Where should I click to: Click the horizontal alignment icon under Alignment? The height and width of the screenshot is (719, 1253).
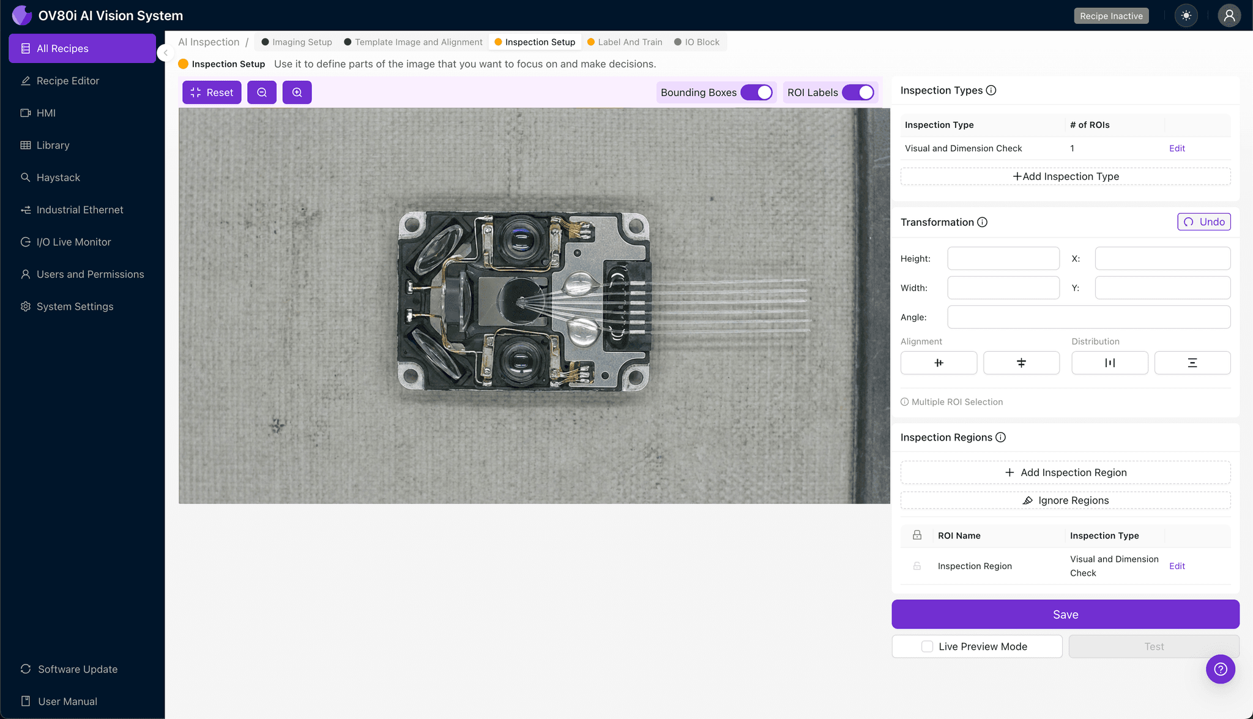click(x=939, y=362)
